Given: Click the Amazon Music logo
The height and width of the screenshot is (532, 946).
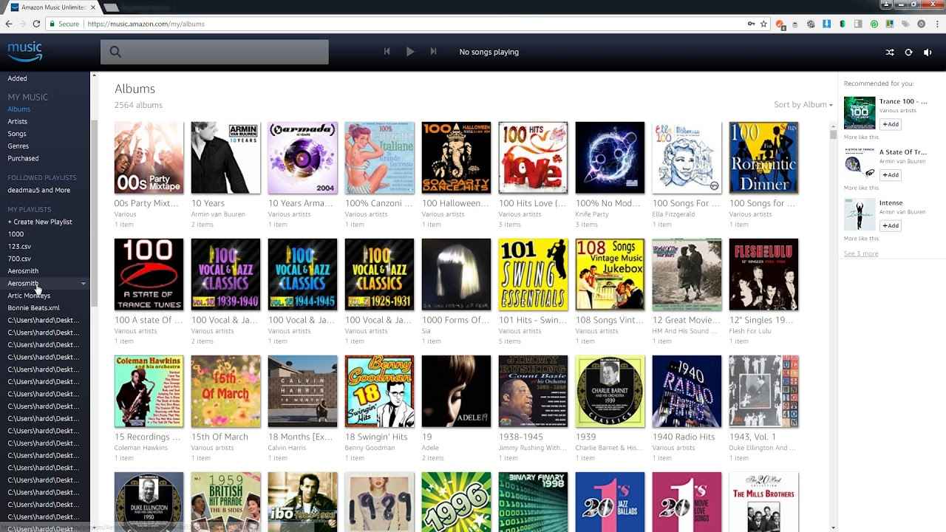Looking at the screenshot, I should coord(24,52).
